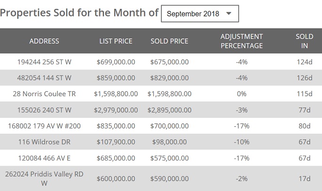Select the 482054 144 ST W address
The image size is (322, 191).
(44, 77)
